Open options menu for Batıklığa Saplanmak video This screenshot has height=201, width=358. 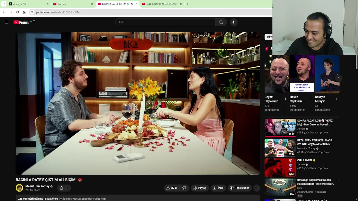338,181
